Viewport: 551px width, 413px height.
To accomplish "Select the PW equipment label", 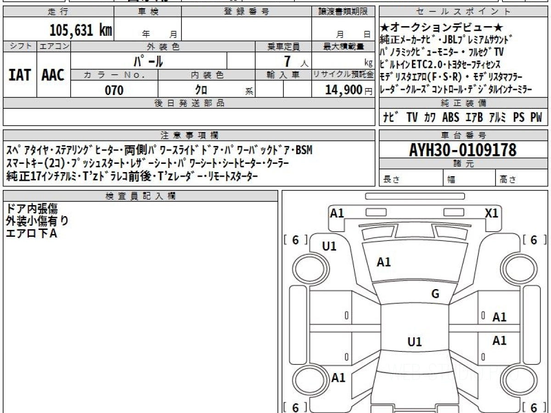I will 536,117.
